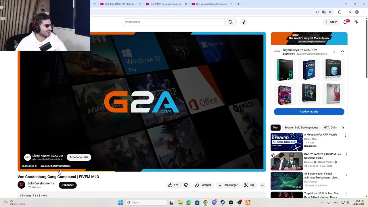Open taskbar weather widget showing 6°C
The height and width of the screenshot is (207, 368).
pos(14,202)
